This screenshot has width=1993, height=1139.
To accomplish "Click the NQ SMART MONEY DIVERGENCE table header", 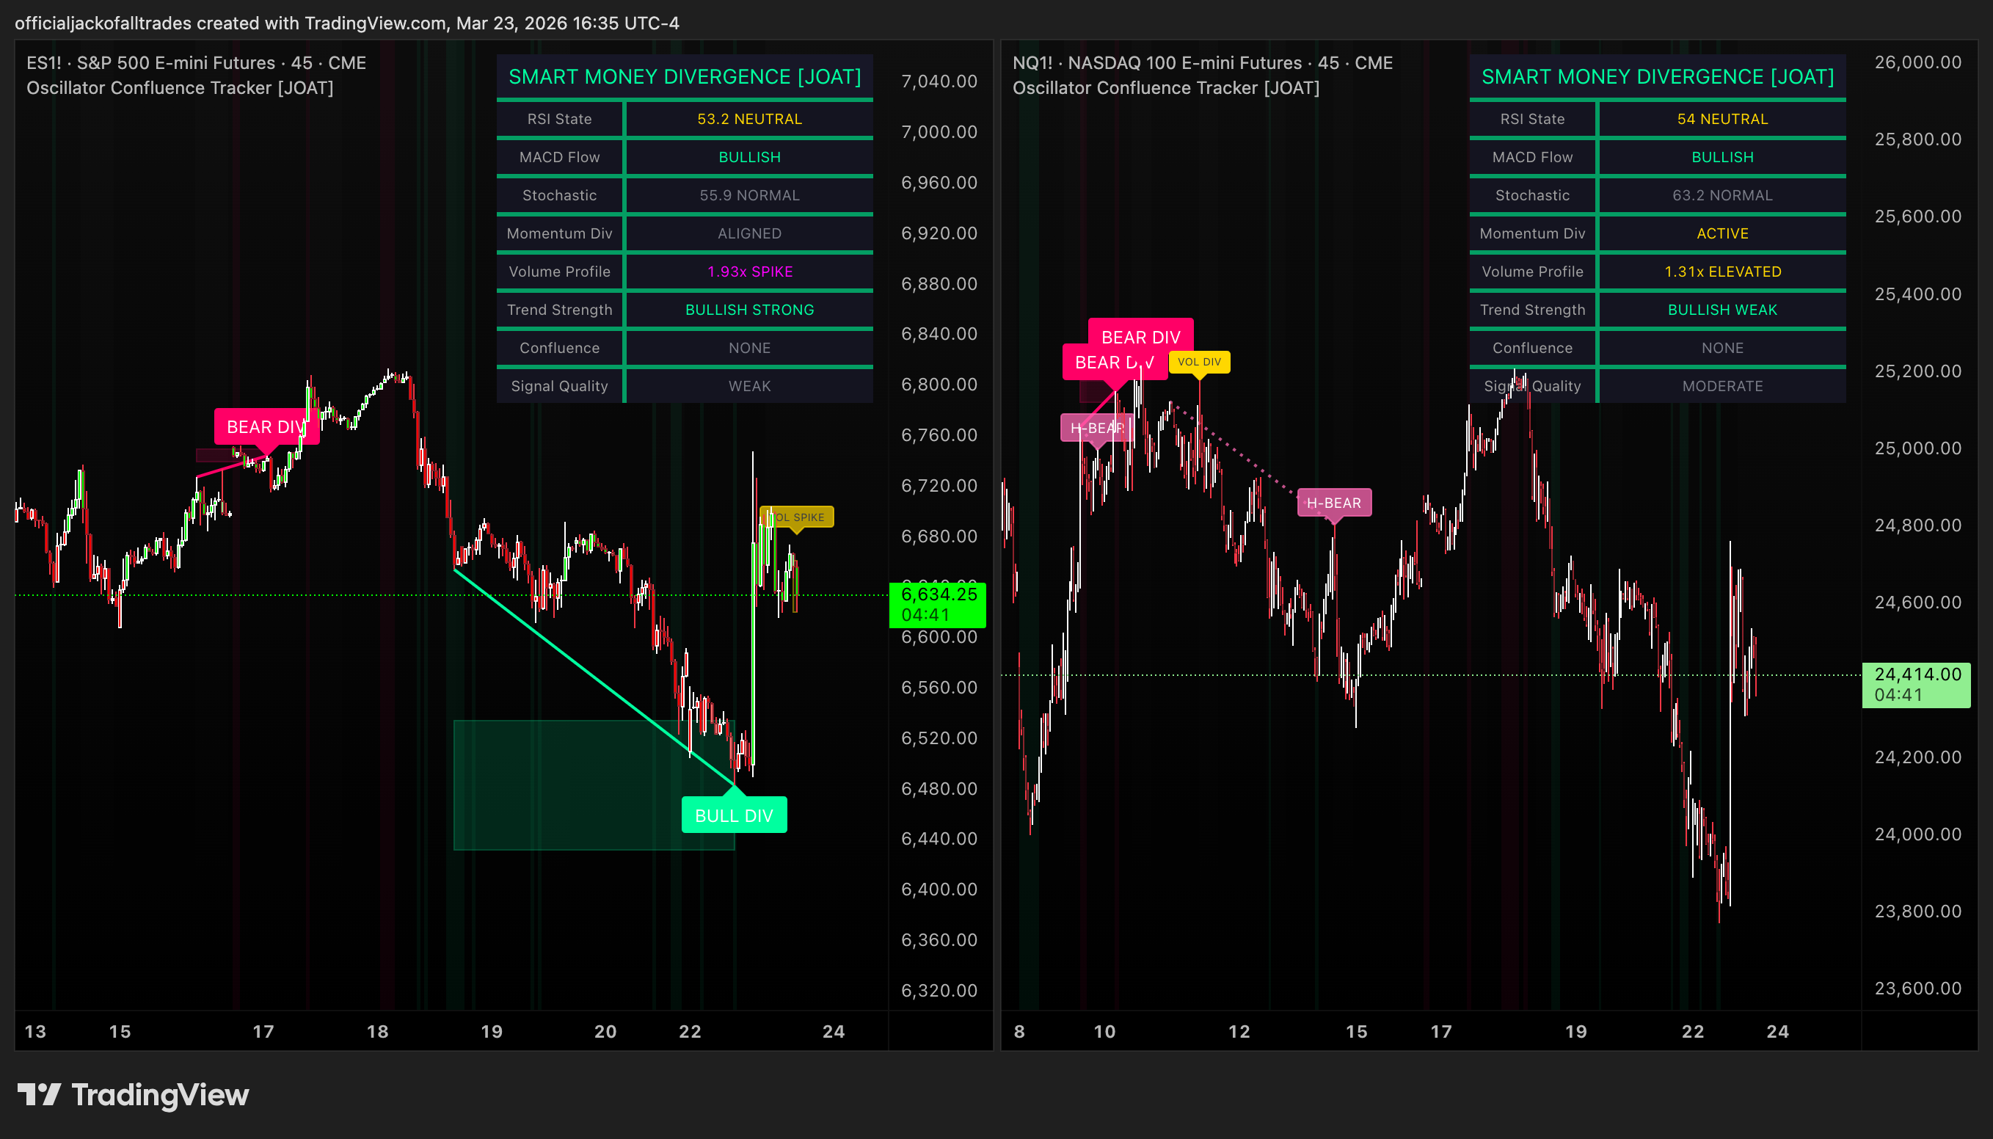I will [1658, 76].
